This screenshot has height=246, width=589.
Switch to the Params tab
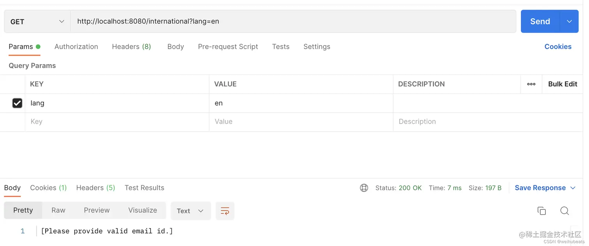pyautogui.click(x=24, y=47)
